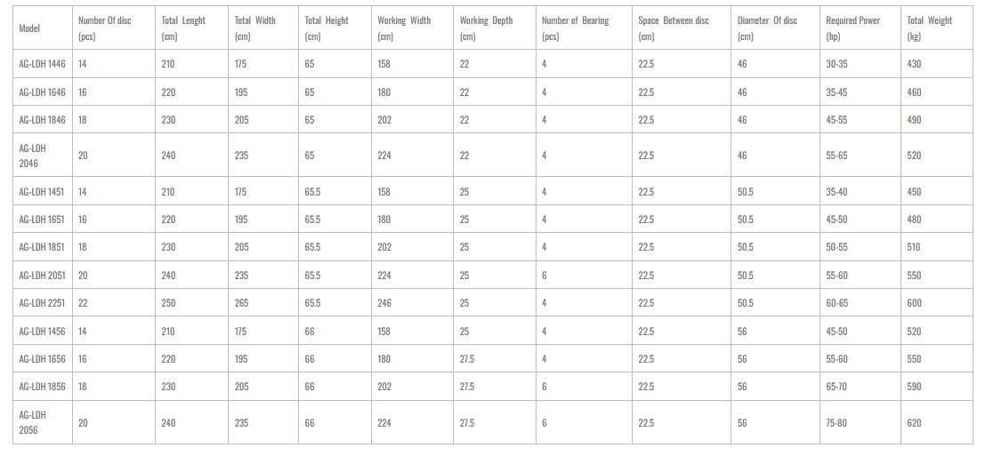Click the AG-LDH 2251 model cell
Image resolution: width=985 pixels, height=464 pixels.
(x=42, y=303)
